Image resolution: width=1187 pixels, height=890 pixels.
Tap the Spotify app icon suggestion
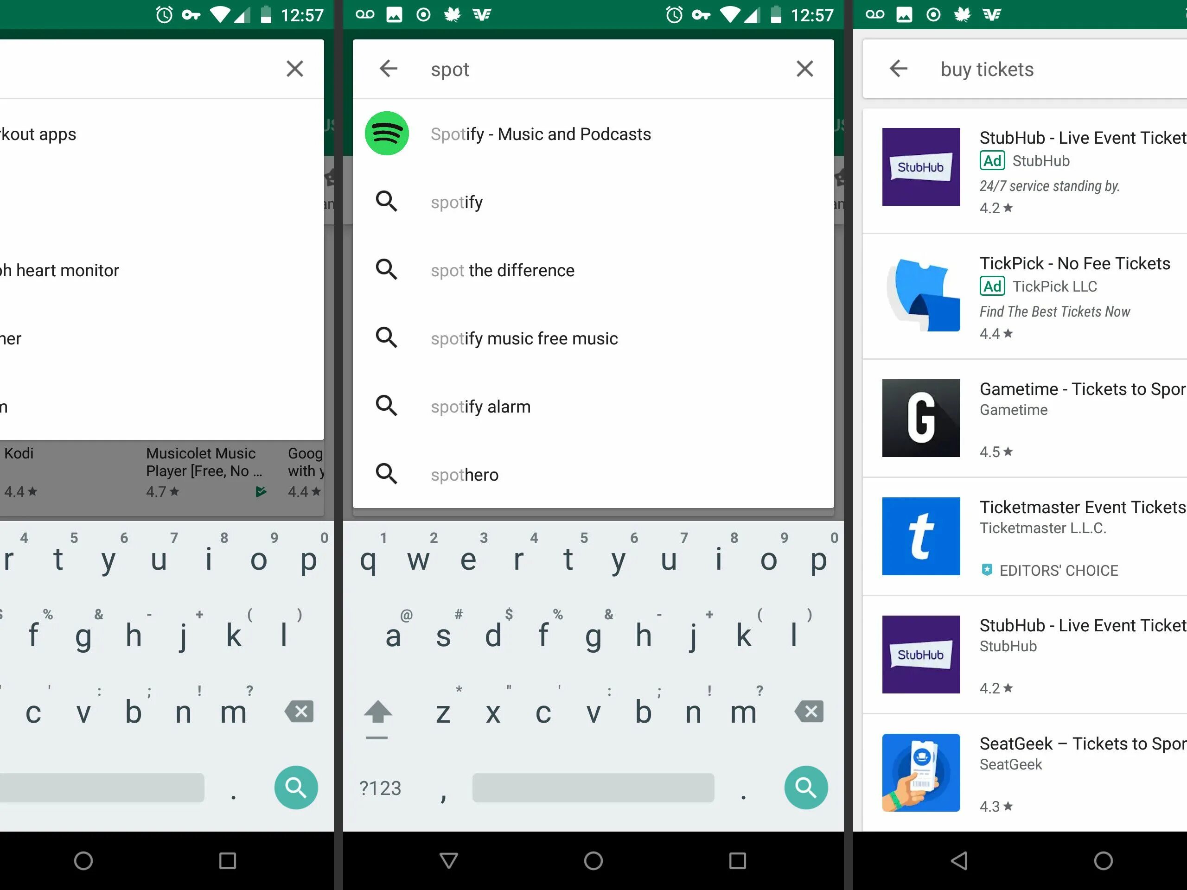click(386, 133)
